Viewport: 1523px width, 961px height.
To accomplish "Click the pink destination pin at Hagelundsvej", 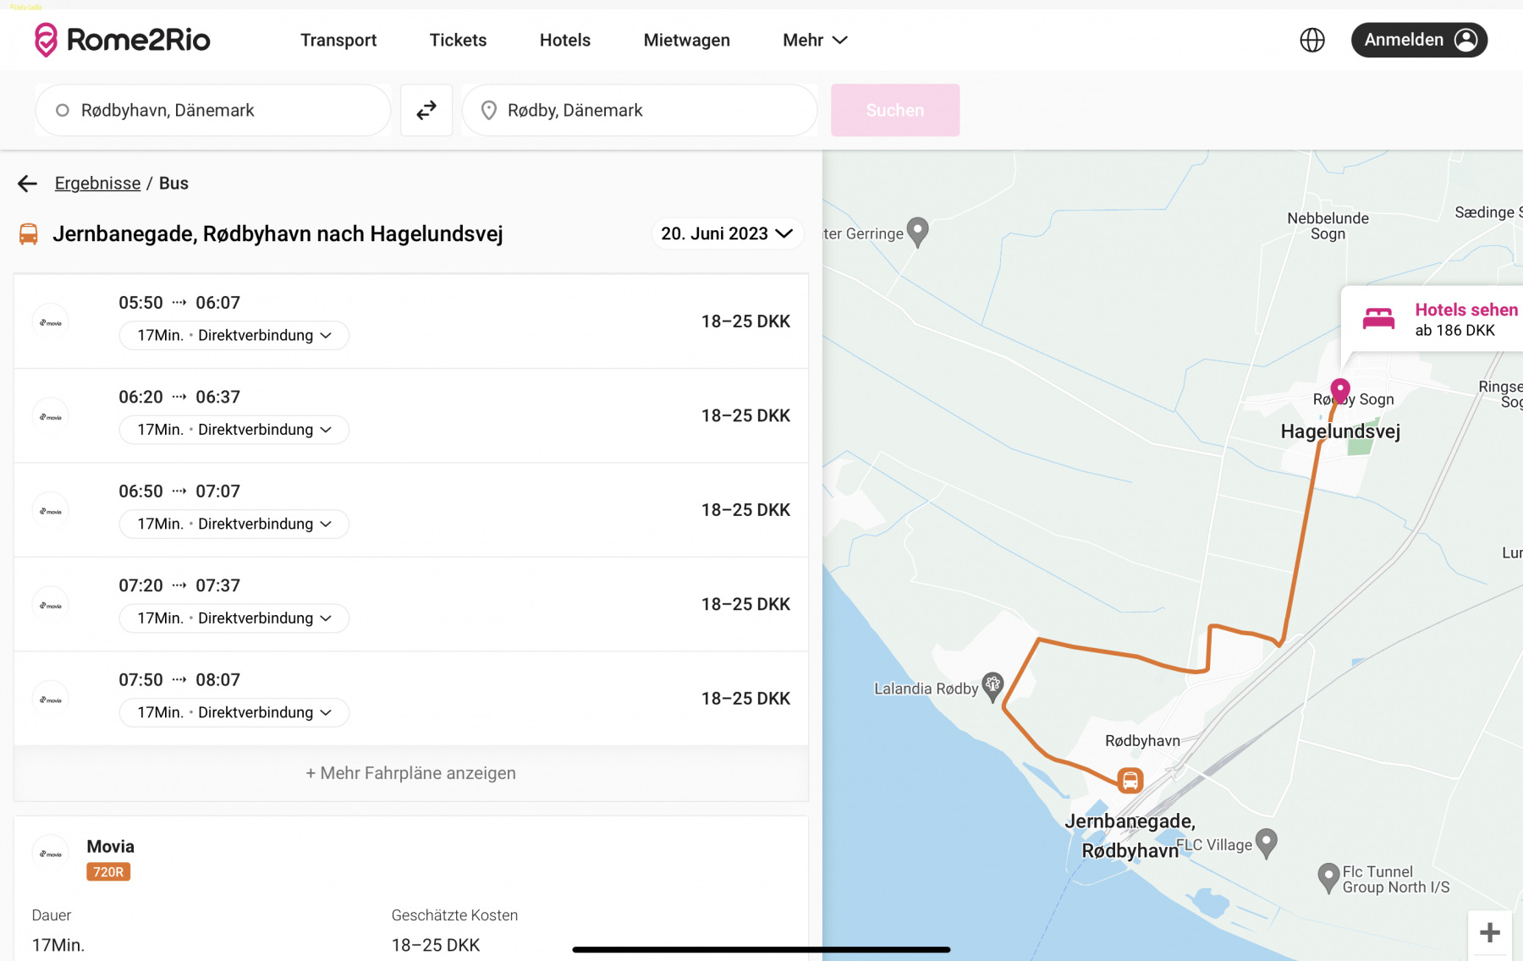I will [x=1339, y=391].
